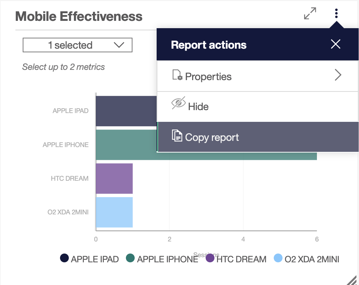This screenshot has width=359, height=285.
Task: Click the dropdown arrow in metrics selector
Action: 119,45
